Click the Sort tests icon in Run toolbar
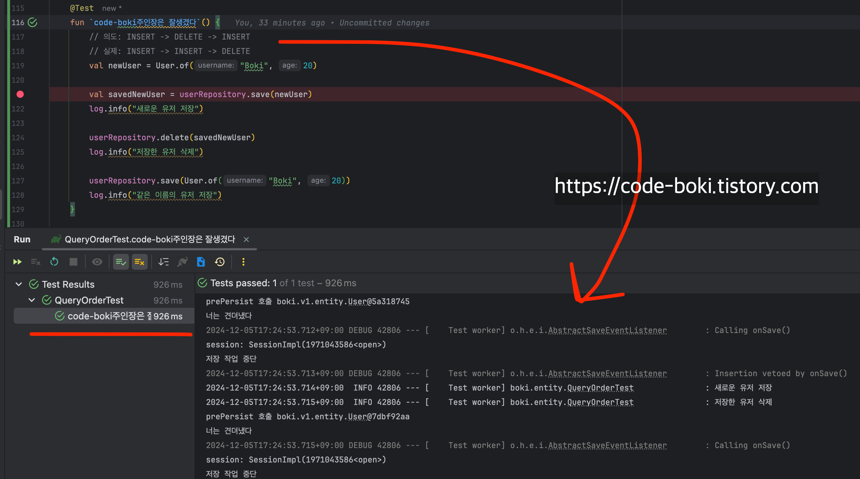Viewport: 860px width, 479px height. 164,262
